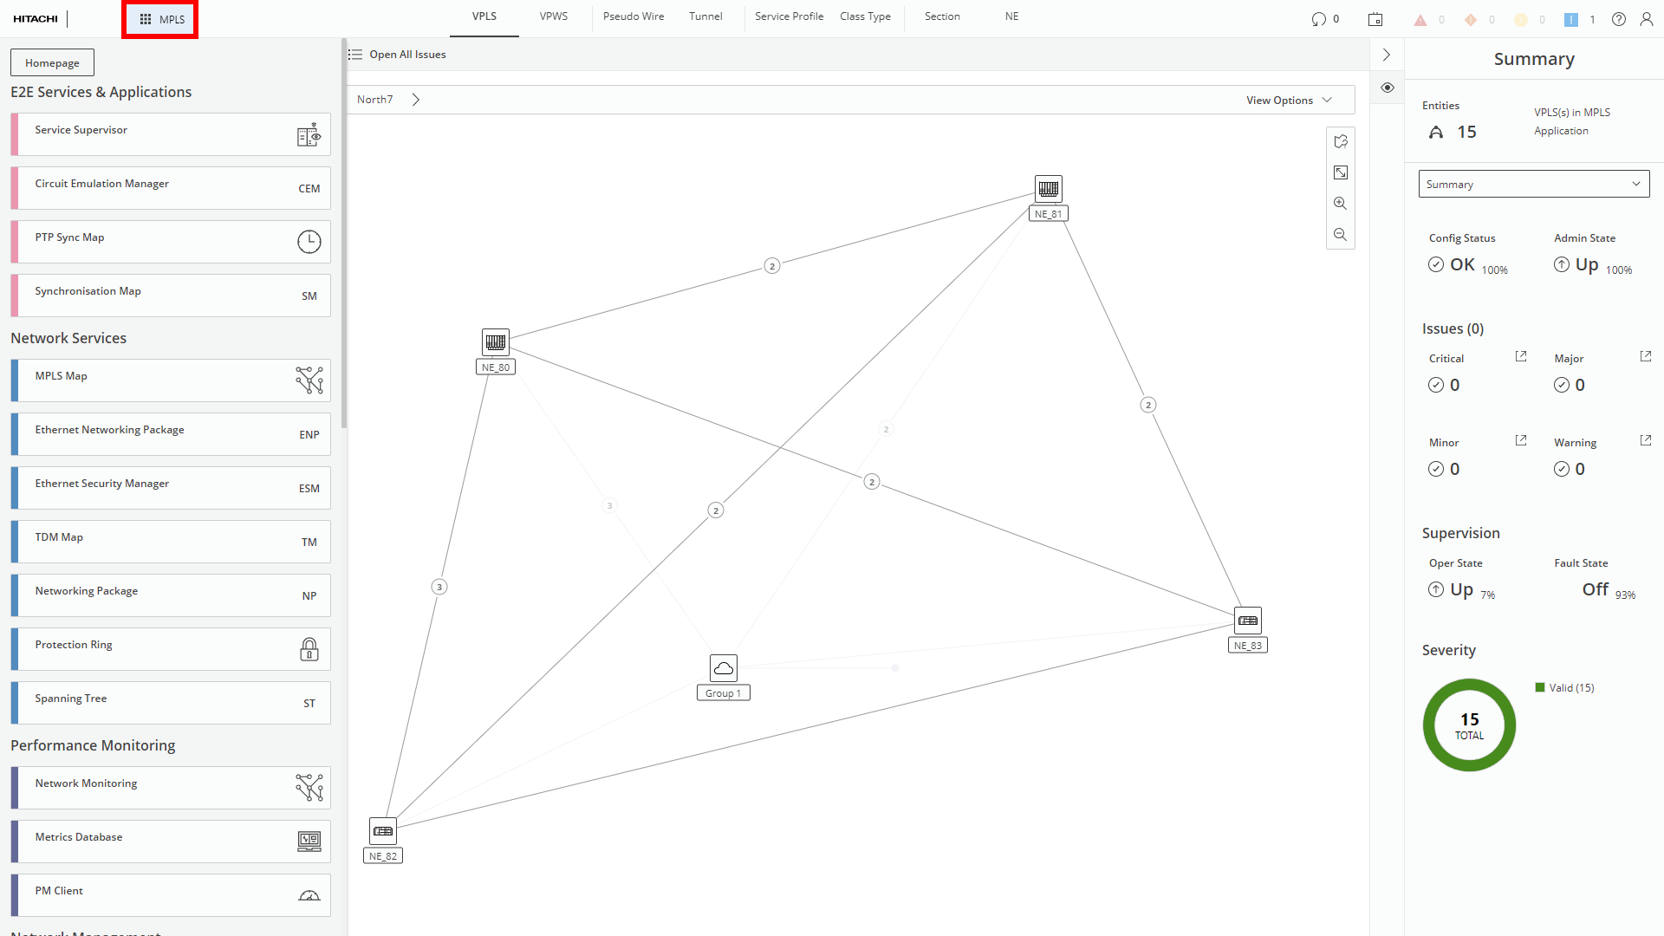Image resolution: width=1664 pixels, height=936 pixels.
Task: Switch to the Tunnel tab
Action: pos(705,16)
